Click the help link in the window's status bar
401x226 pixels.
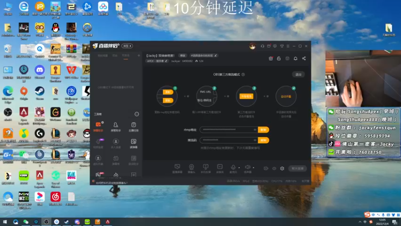pyautogui.click(x=111, y=183)
